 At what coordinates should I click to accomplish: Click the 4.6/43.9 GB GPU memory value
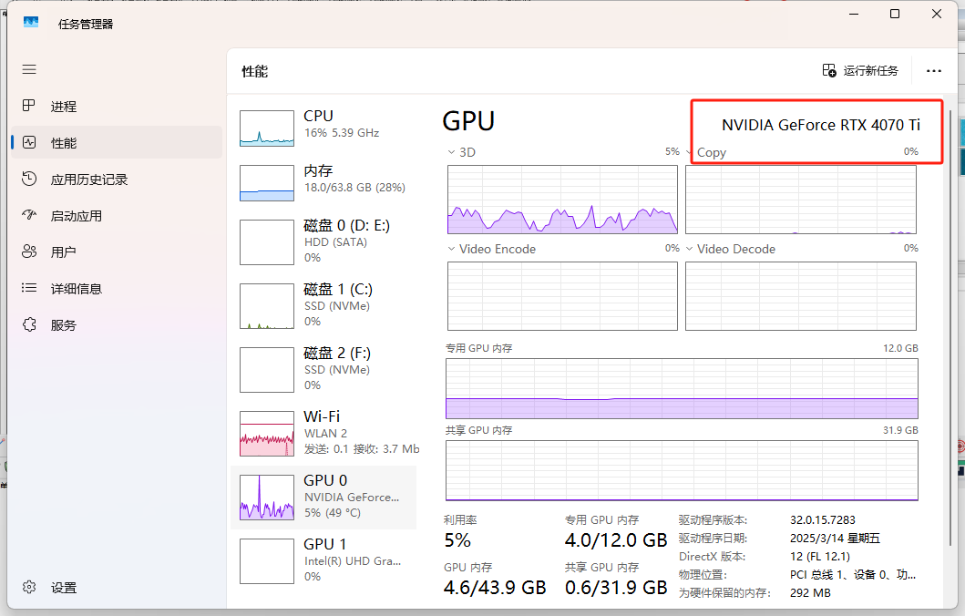(x=495, y=588)
